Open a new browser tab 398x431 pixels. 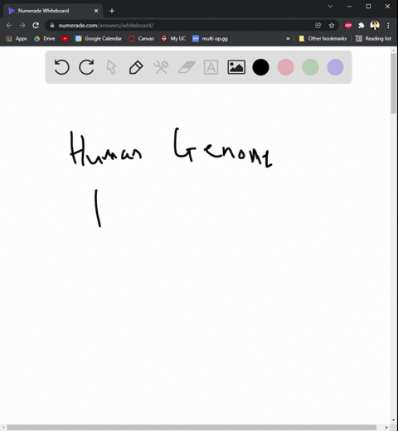click(x=112, y=11)
